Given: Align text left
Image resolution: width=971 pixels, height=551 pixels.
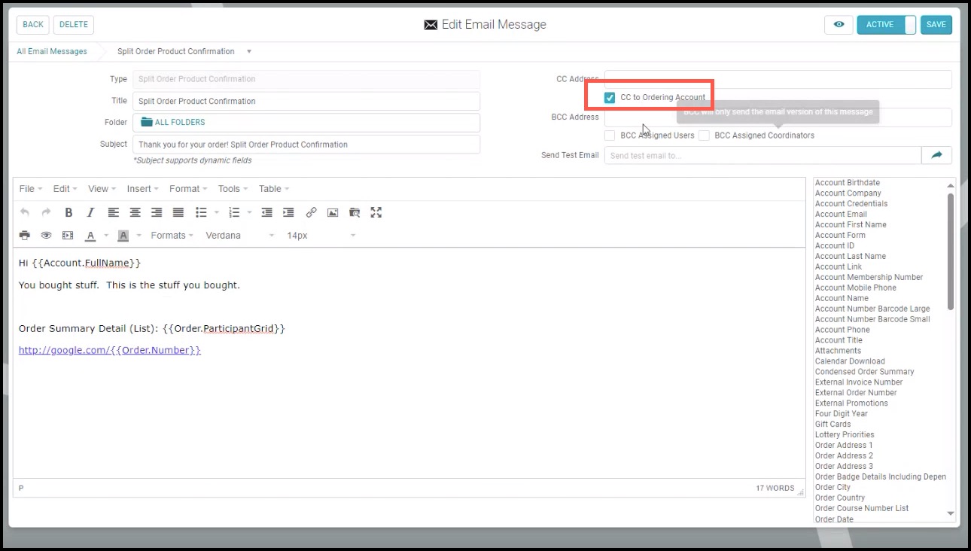Looking at the screenshot, I should click(113, 213).
